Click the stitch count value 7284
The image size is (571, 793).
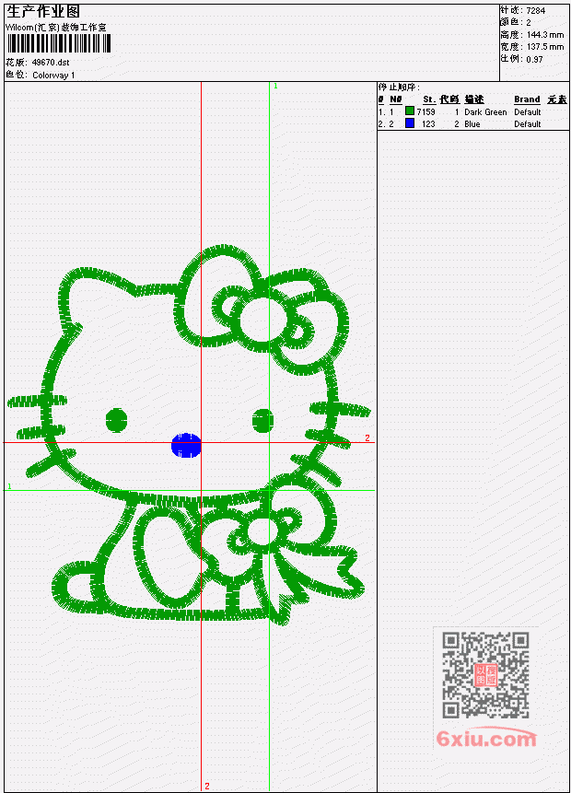pyautogui.click(x=536, y=11)
